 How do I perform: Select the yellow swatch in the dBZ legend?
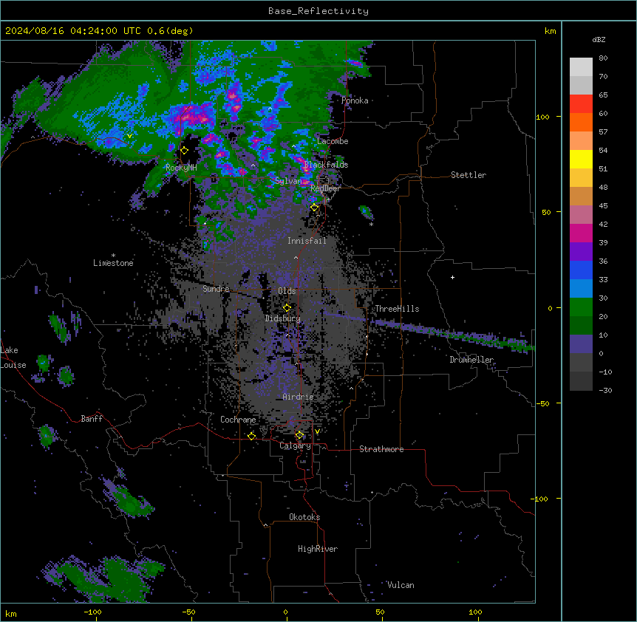pos(581,159)
